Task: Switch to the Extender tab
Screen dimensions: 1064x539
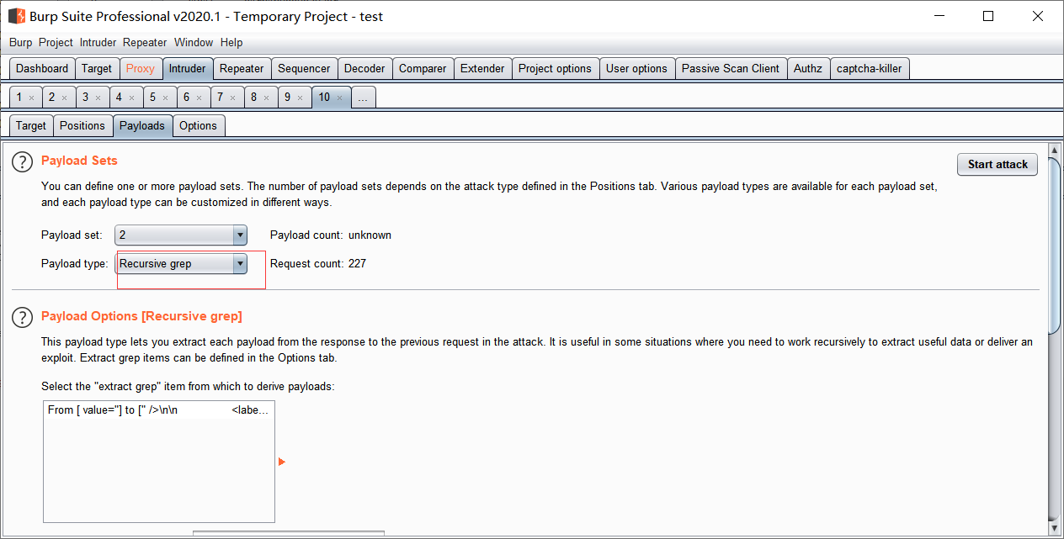Action: (482, 69)
